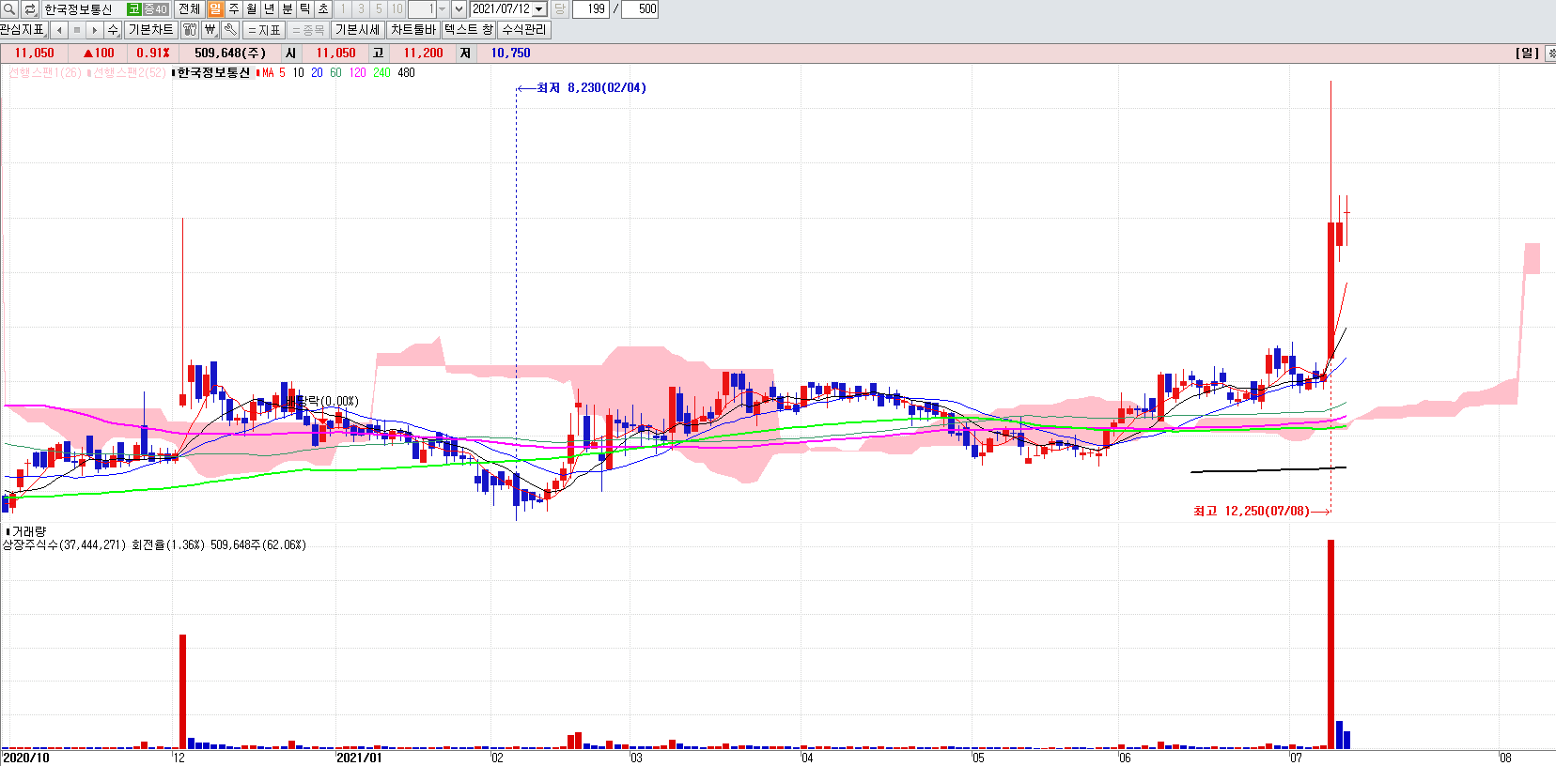Open the 관심지표 dropdown
This screenshot has height=766, width=1556.
[x=23, y=30]
